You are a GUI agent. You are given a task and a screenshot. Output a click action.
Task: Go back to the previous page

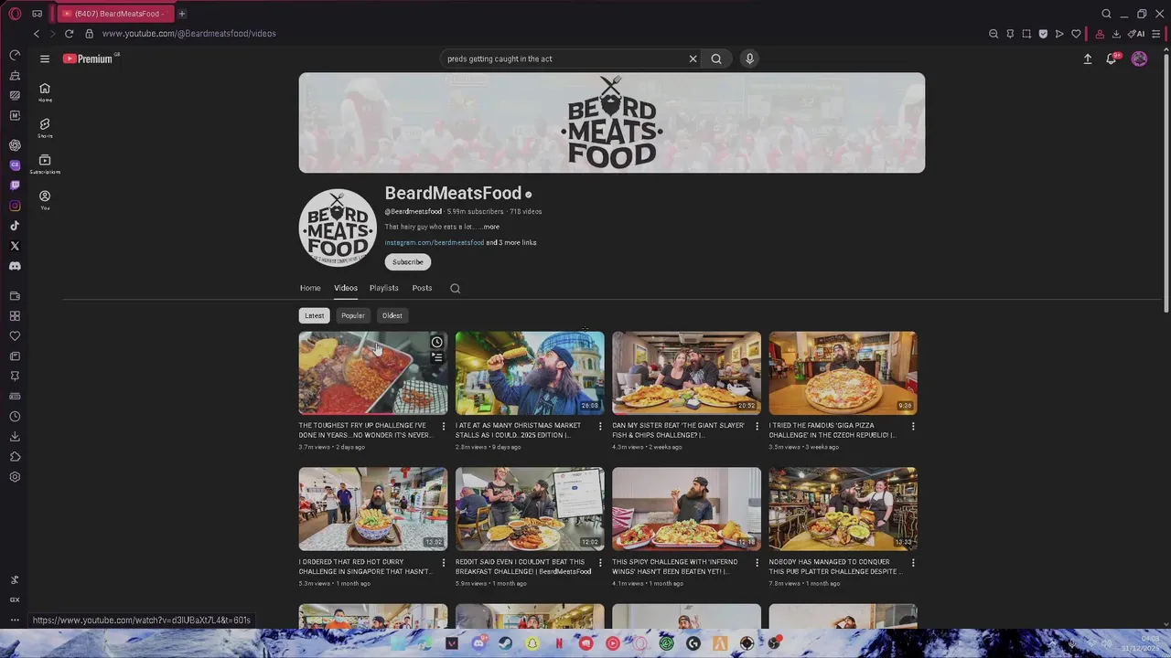(37, 34)
